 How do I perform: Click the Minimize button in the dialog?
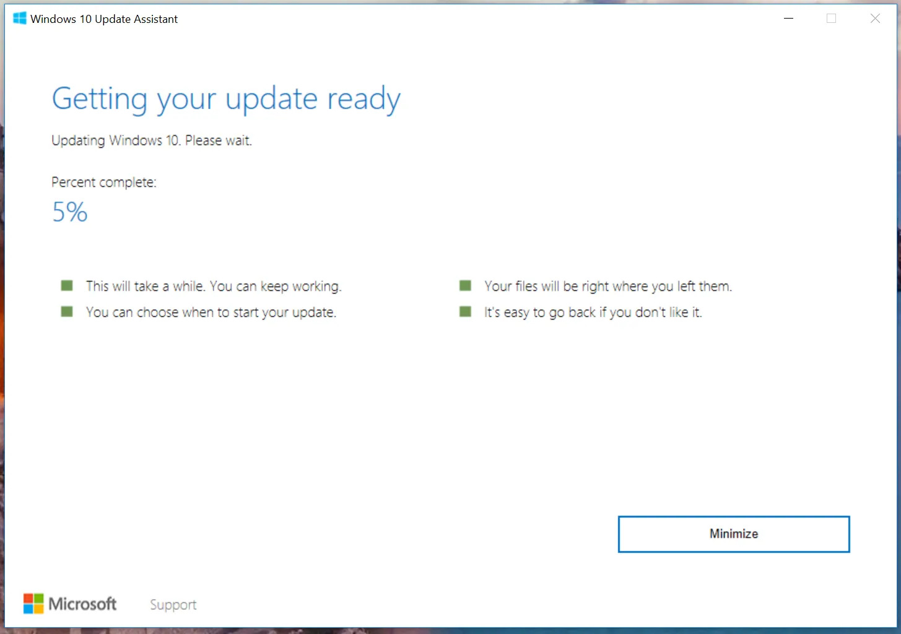click(734, 534)
